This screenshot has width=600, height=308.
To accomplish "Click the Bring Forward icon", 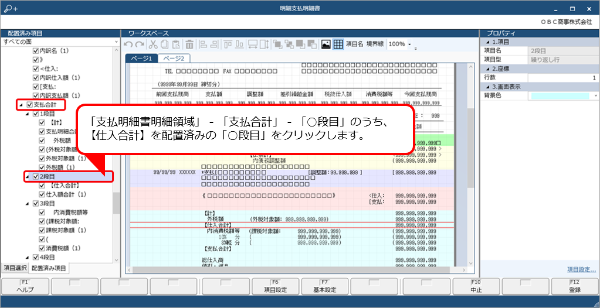I will (289, 45).
